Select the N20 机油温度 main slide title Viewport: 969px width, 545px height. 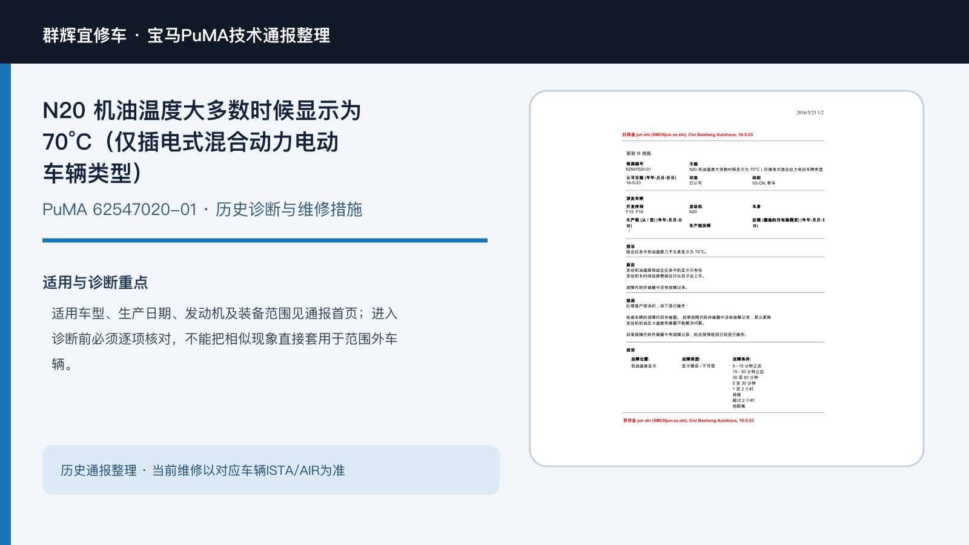coord(202,142)
